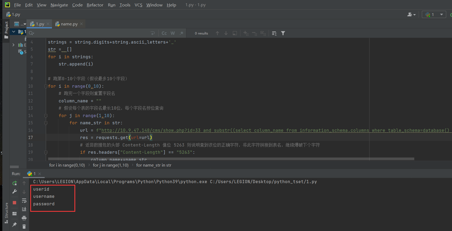Open the View menu
This screenshot has height=231, width=452.
click(42, 5)
